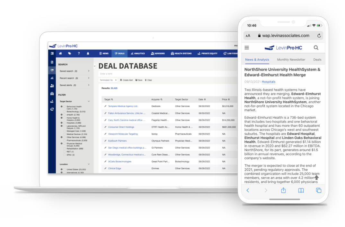This screenshot has width=345, height=227.
Task: Open the Advisors tab in laptop navbar
Action: 158,53
